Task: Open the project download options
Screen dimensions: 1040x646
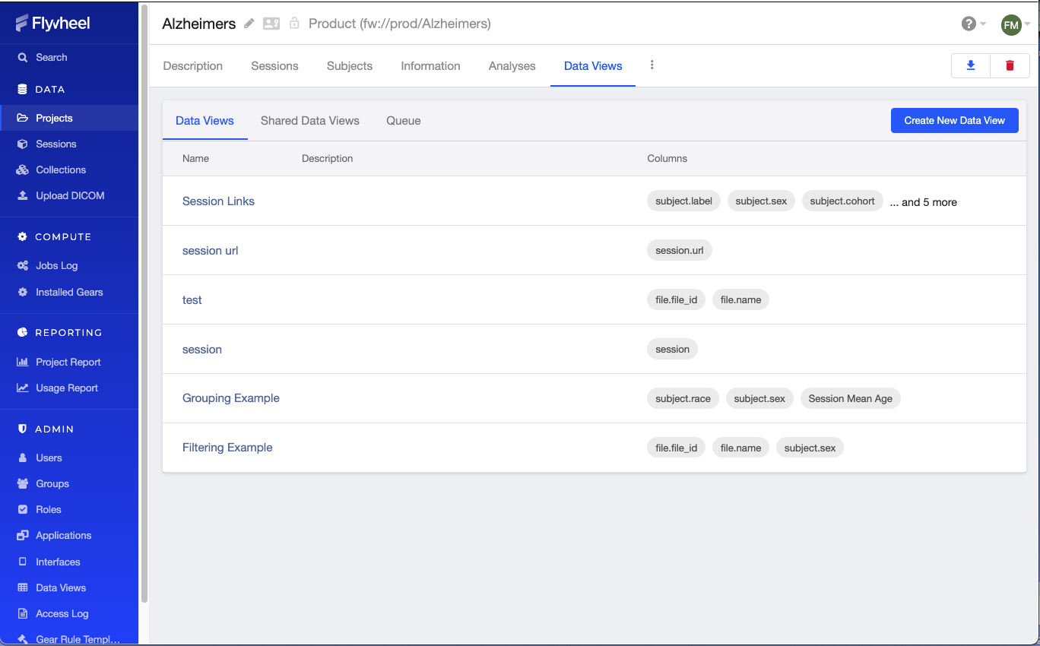Action: 970,65
